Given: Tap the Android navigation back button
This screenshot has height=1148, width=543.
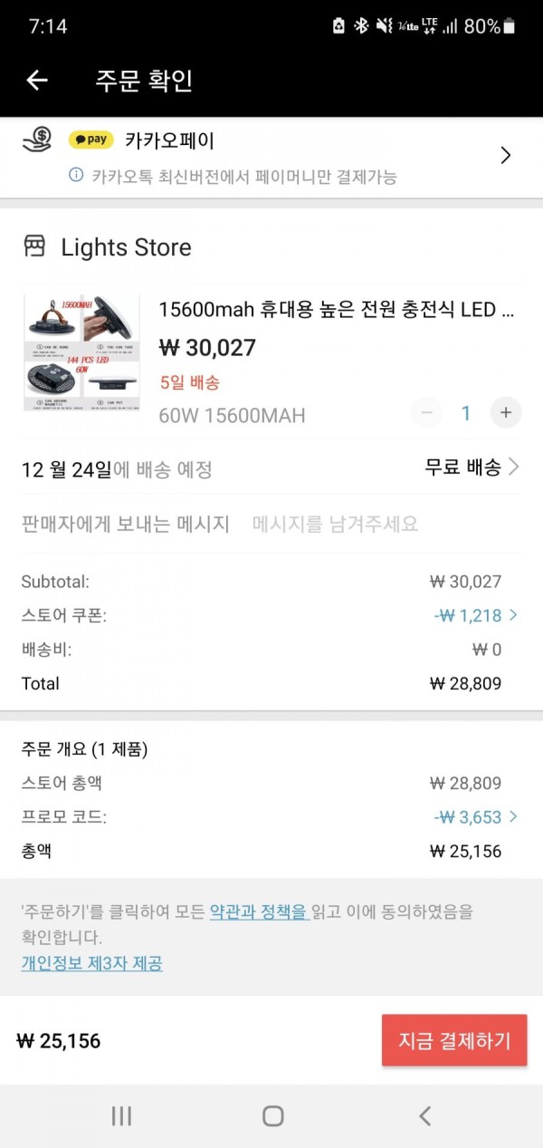Looking at the screenshot, I should [424, 1115].
